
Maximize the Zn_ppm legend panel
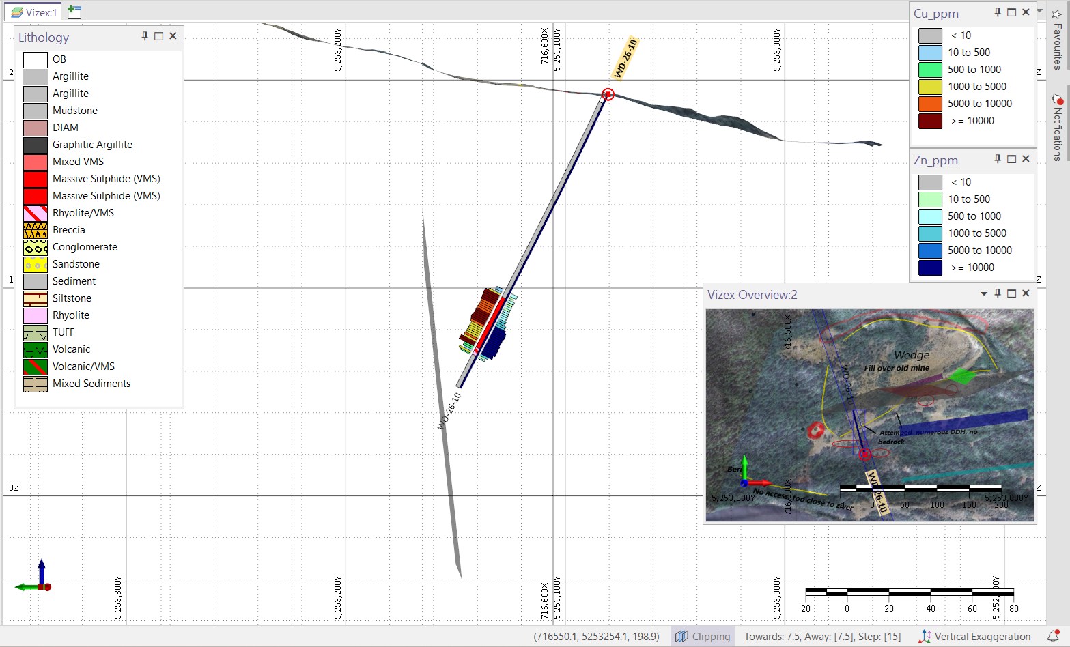(1012, 159)
